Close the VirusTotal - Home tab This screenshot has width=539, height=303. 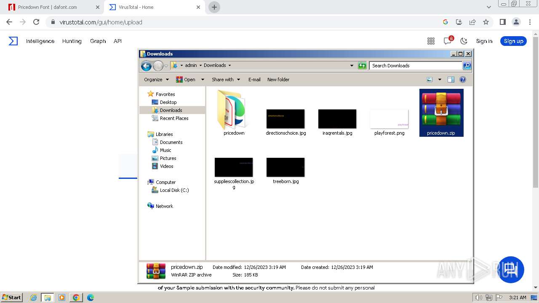pyautogui.click(x=198, y=7)
